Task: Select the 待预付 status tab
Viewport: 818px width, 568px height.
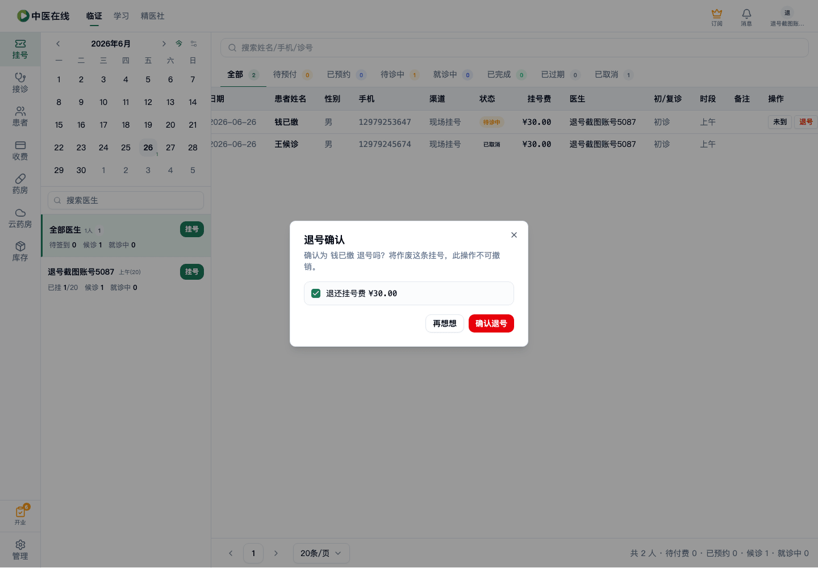Action: point(293,74)
